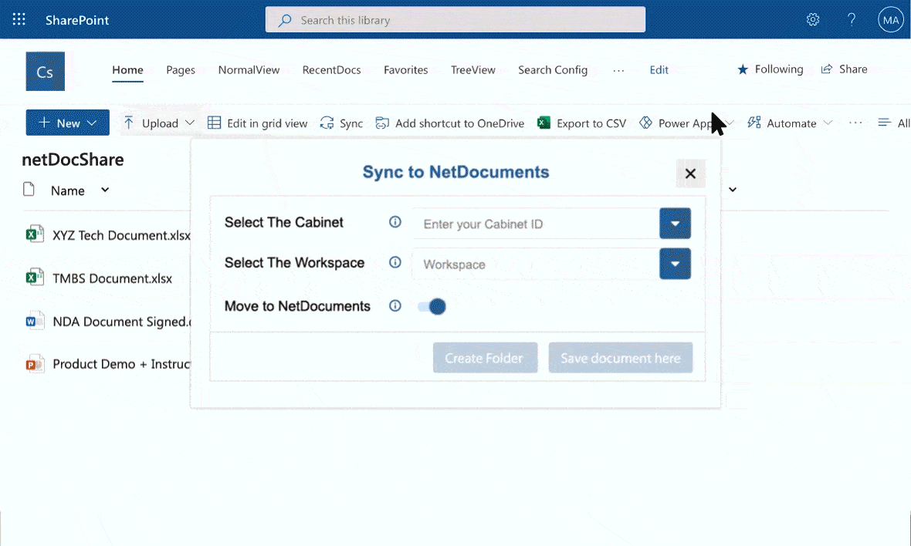This screenshot has width=911, height=546.
Task: Show info for Move to NetDocuments
Action: tap(395, 306)
